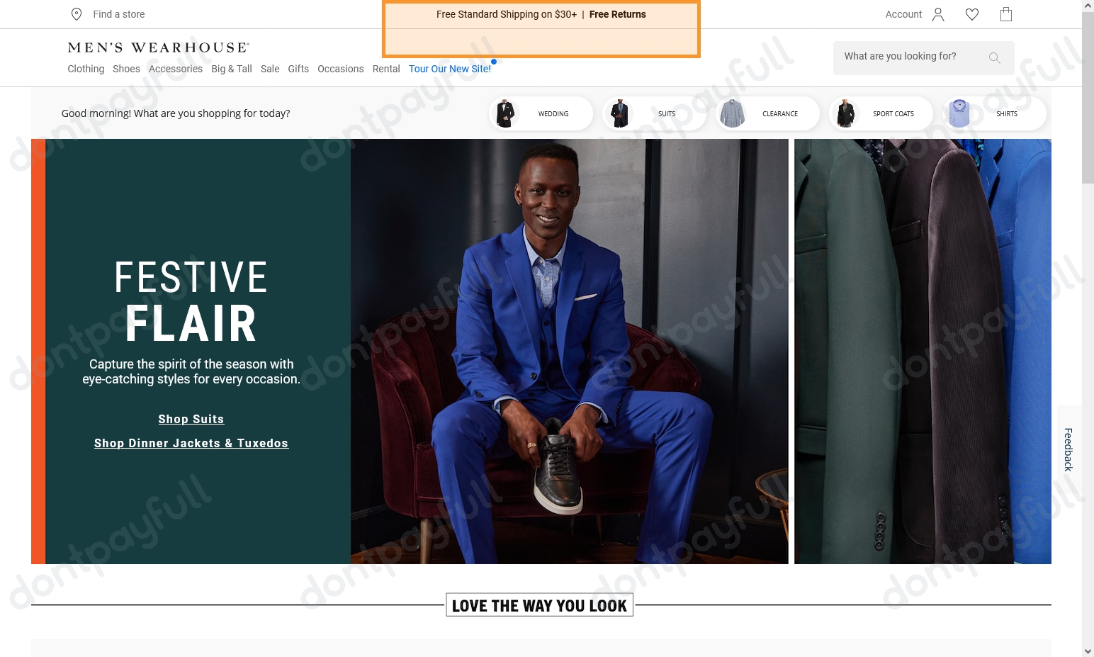Image resolution: width=1094 pixels, height=657 pixels.
Task: Click the search magnifying glass icon
Action: (x=995, y=58)
